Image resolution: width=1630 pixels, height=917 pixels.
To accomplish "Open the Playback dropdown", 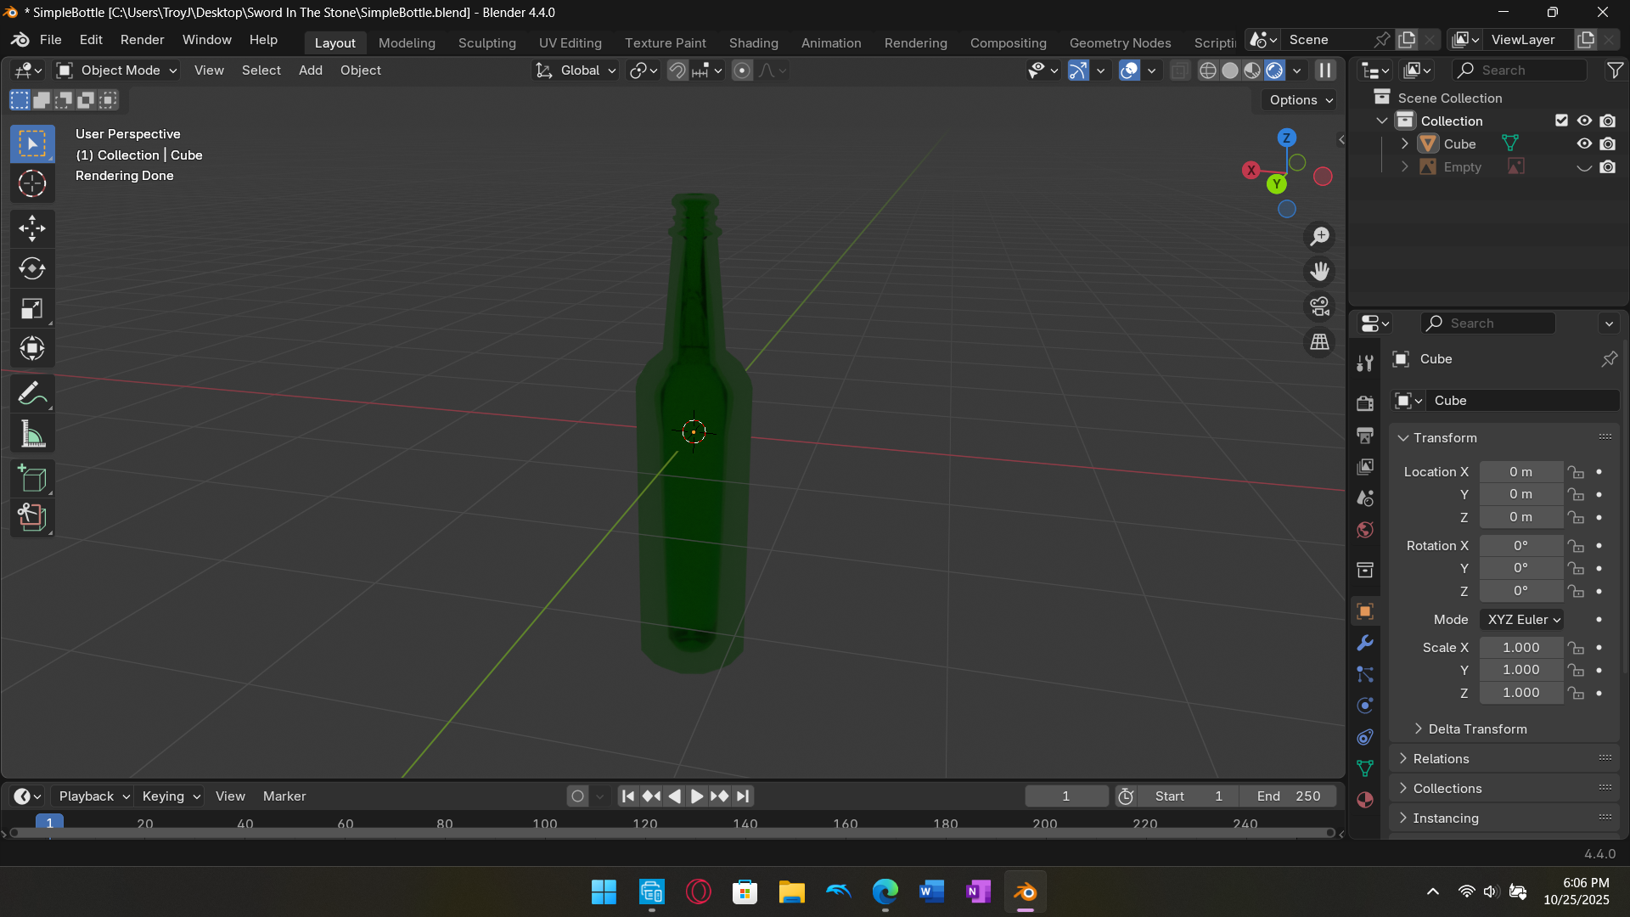I will click(x=93, y=796).
